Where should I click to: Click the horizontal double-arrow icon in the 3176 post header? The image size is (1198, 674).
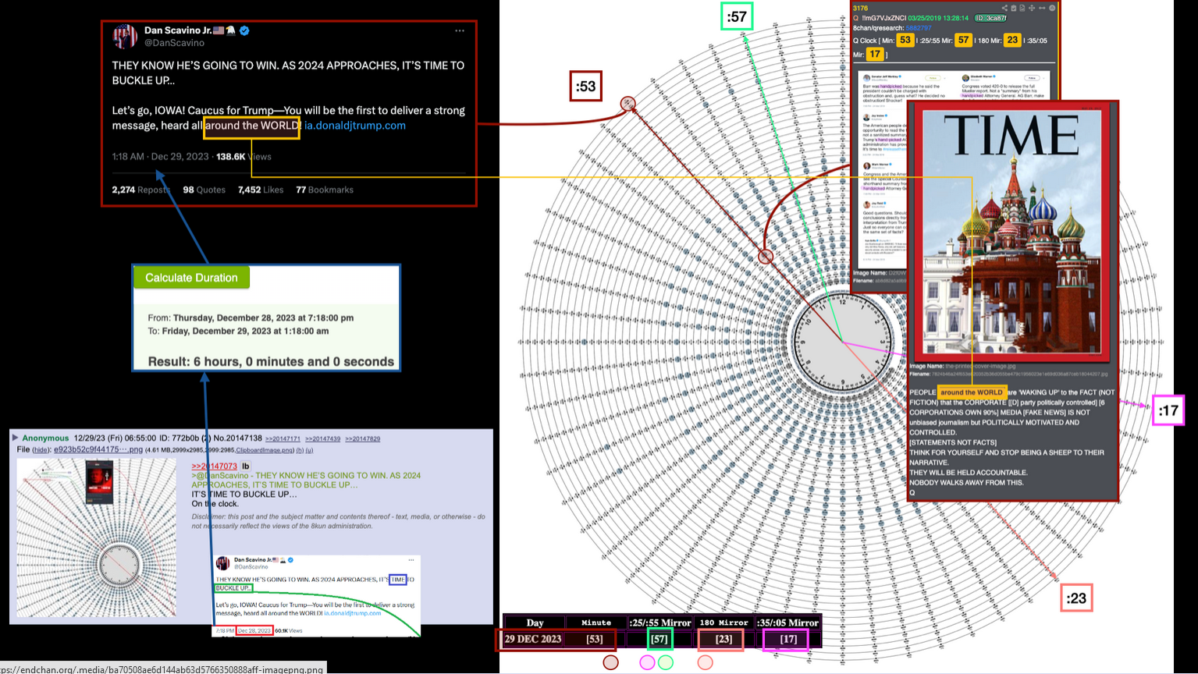click(1042, 8)
